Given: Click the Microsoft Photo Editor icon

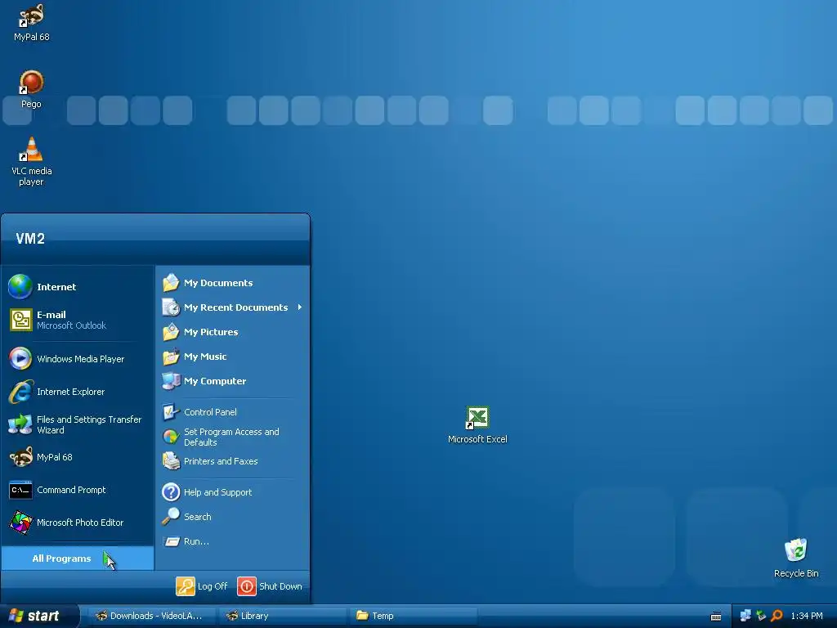Looking at the screenshot, I should [20, 523].
